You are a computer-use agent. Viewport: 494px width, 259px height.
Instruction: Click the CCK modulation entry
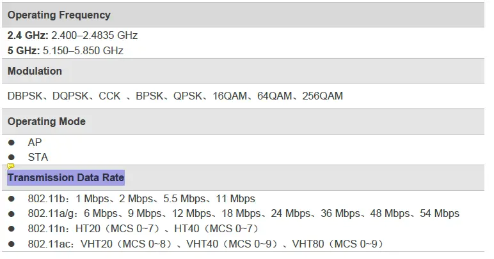[x=109, y=96]
